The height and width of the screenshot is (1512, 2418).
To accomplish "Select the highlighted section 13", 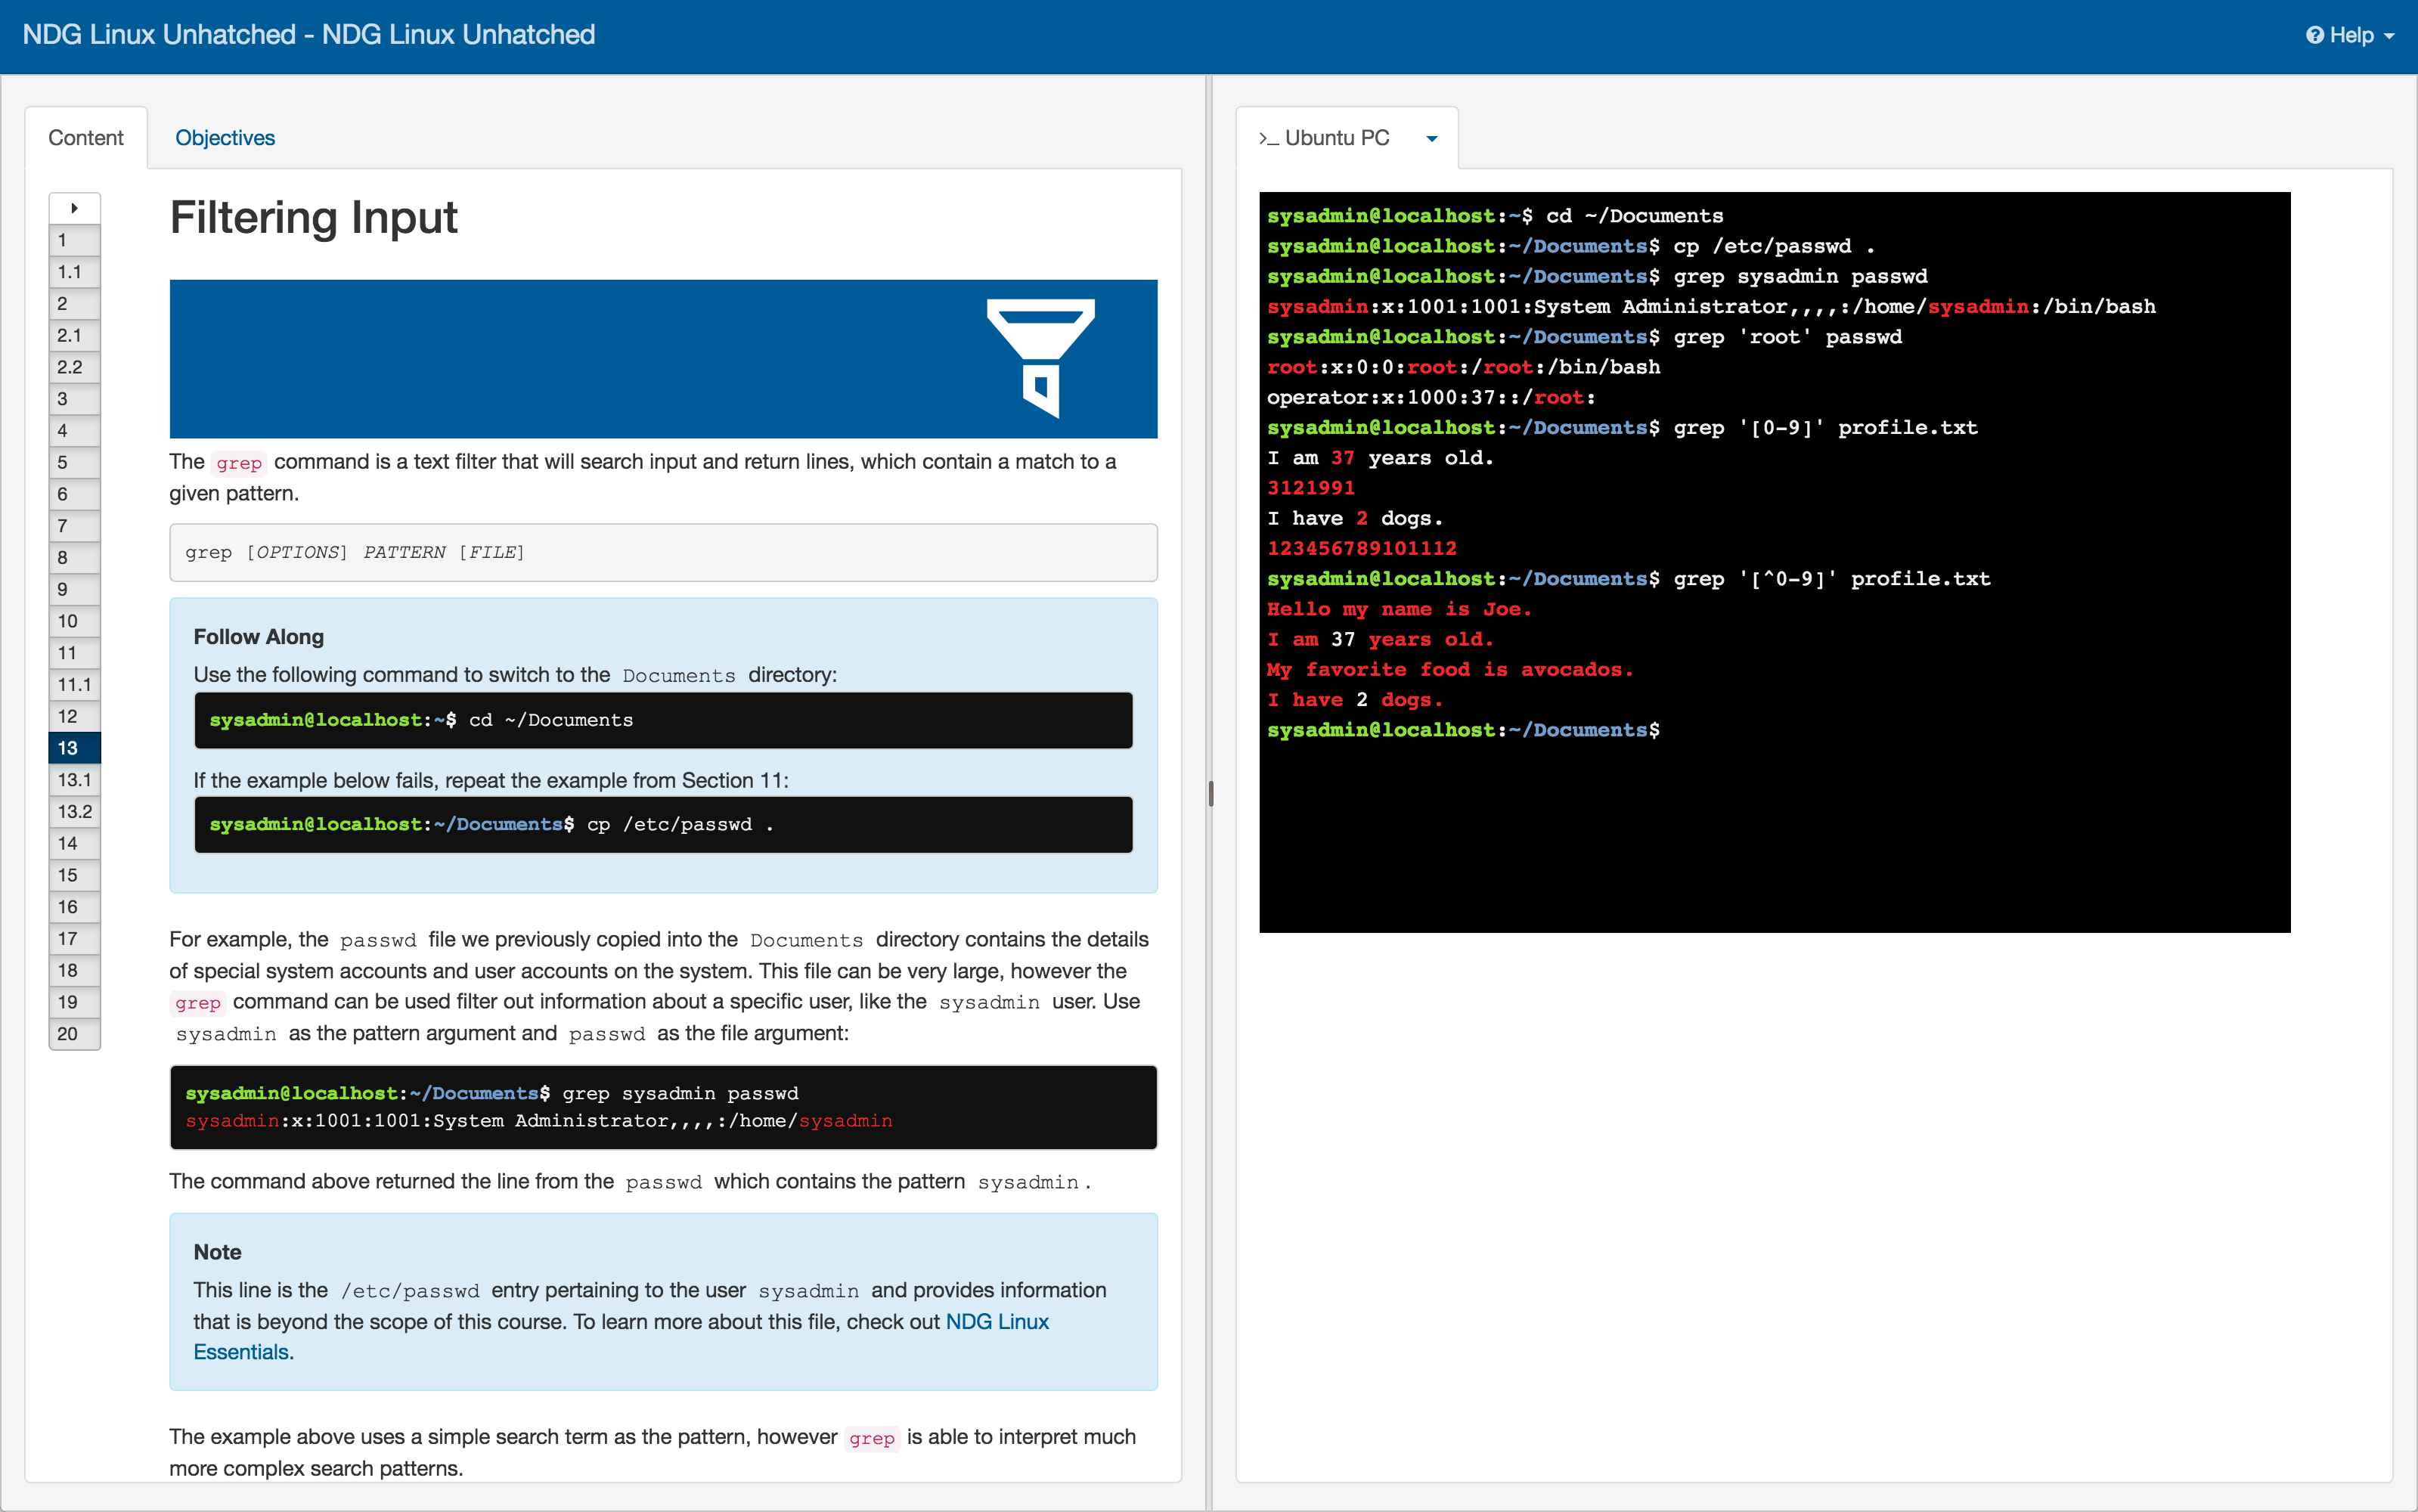I will pos(74,748).
